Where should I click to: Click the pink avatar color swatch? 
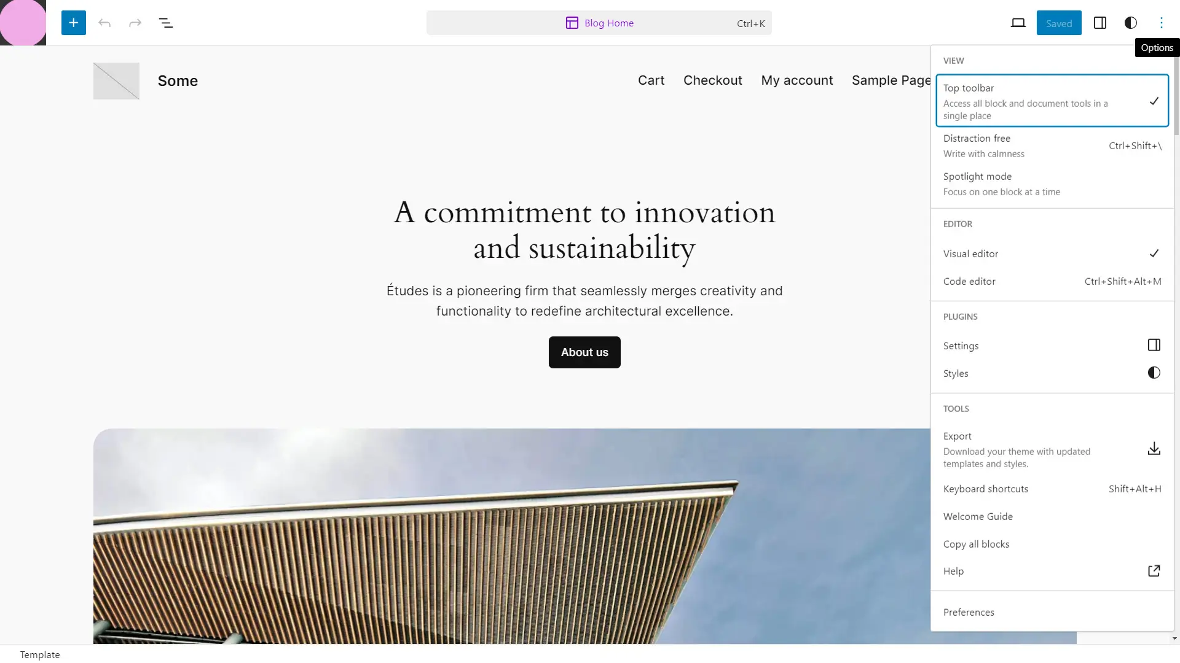coord(23,23)
